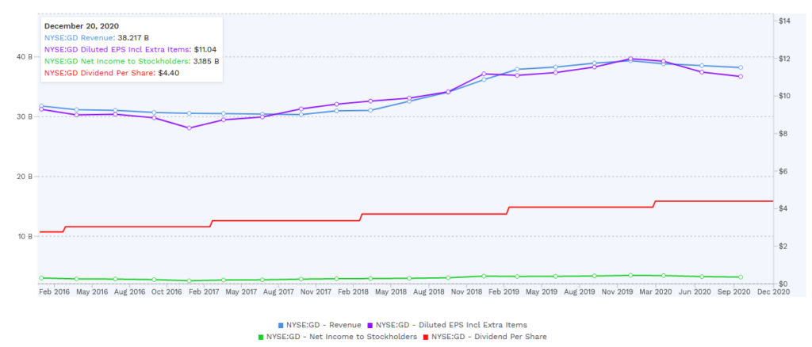Toggle Dividend Per Share legend entry

tap(485, 337)
